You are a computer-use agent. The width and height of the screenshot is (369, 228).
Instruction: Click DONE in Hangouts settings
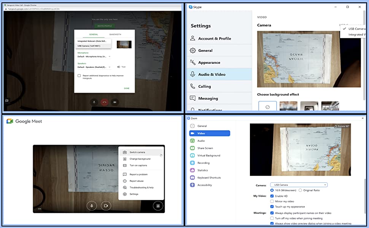tap(127, 89)
